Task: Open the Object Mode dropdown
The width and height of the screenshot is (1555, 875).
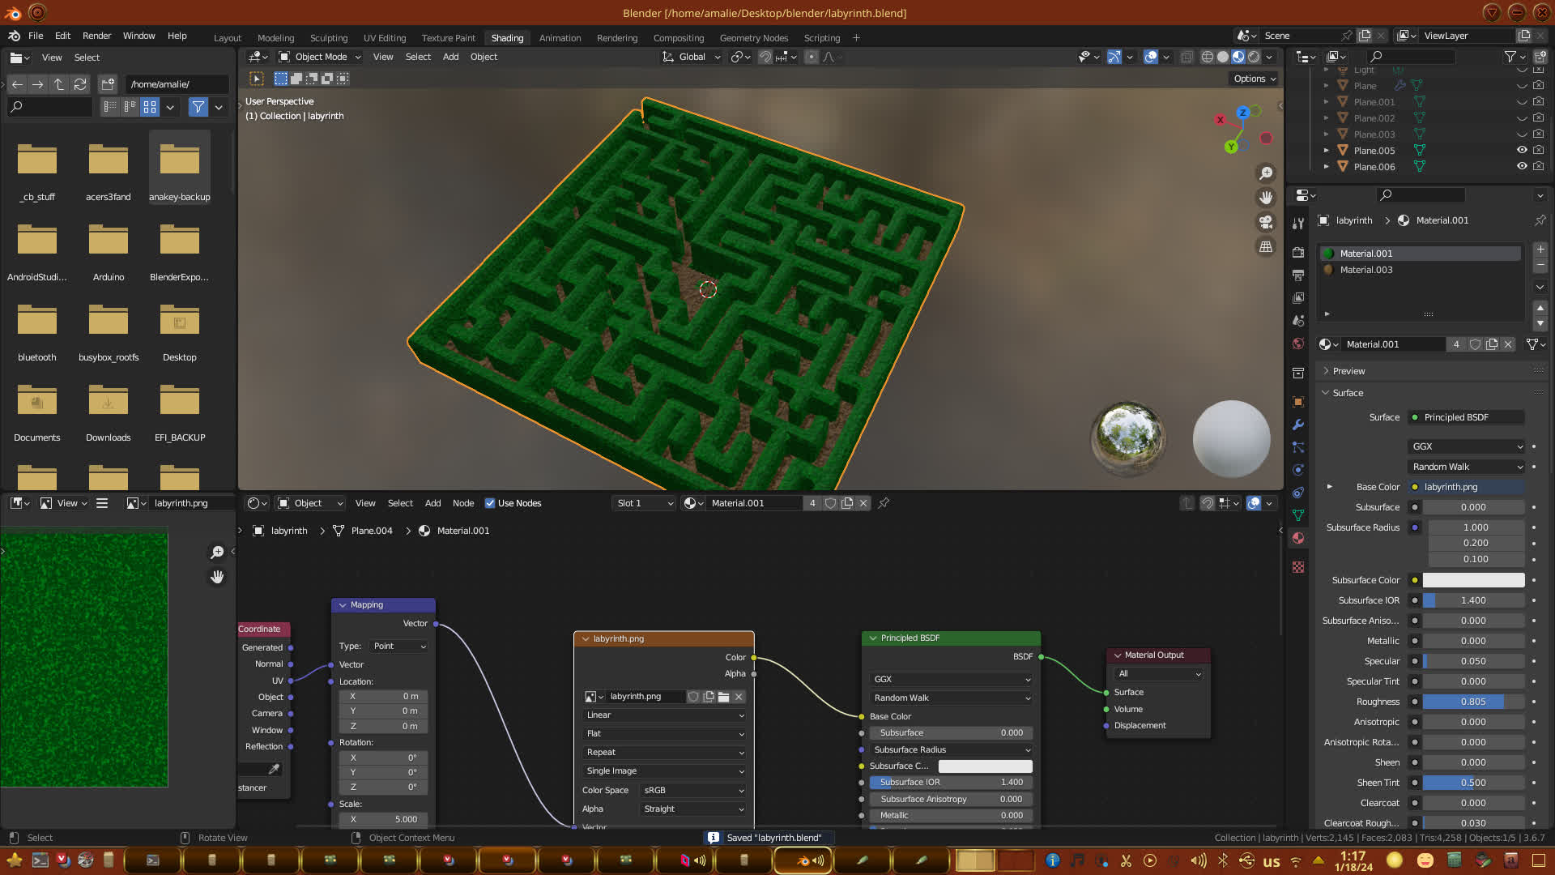Action: [x=320, y=57]
